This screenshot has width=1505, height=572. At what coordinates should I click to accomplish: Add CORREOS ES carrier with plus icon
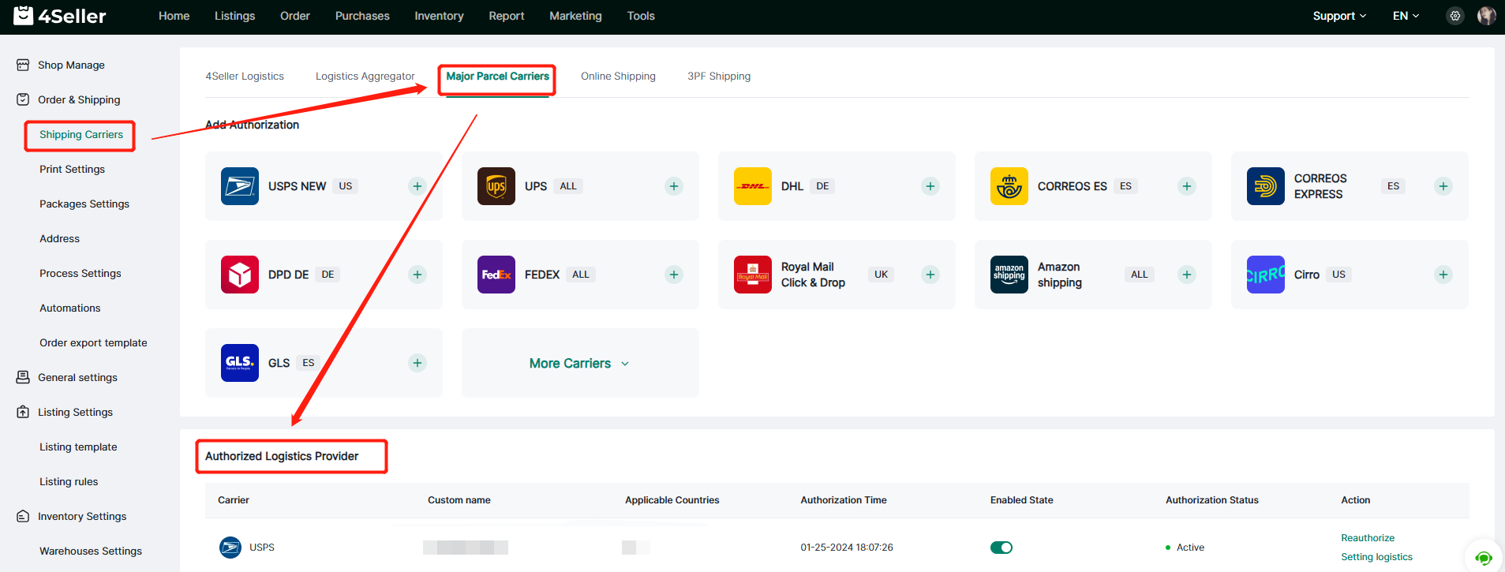coord(1187,186)
